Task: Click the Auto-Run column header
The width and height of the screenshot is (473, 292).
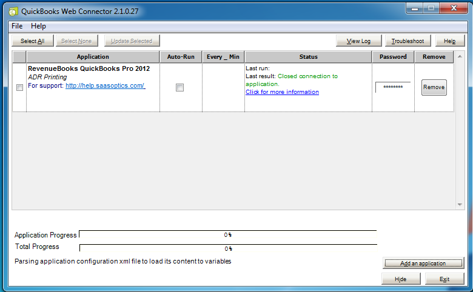Action: (181, 57)
